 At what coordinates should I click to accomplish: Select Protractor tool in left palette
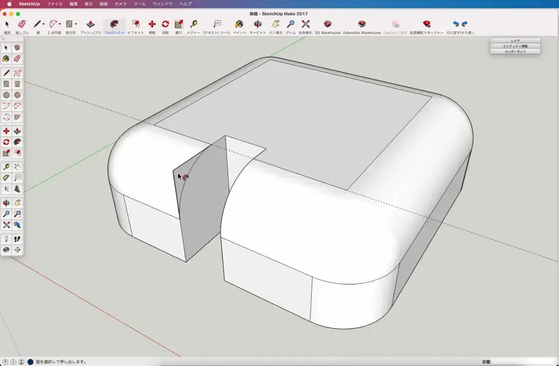[x=6, y=178]
